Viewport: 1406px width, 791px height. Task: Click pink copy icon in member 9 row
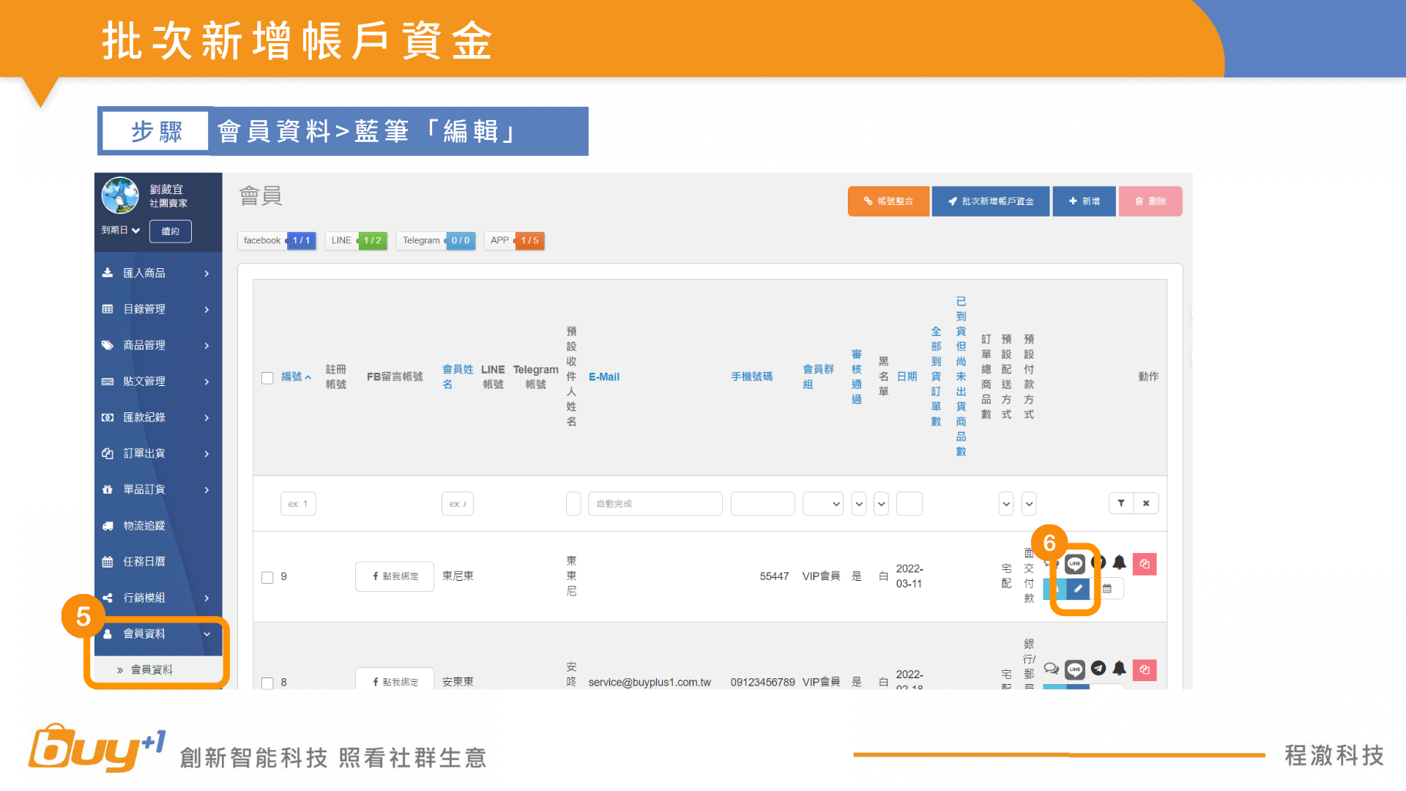tap(1145, 564)
